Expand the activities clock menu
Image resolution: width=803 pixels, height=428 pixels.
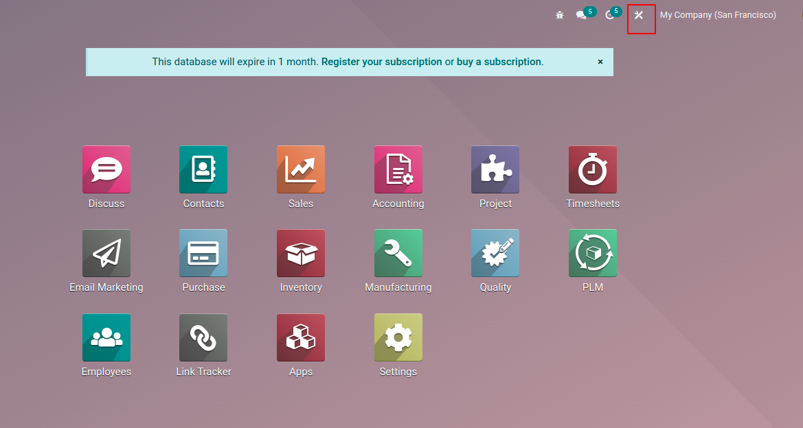[x=609, y=15]
